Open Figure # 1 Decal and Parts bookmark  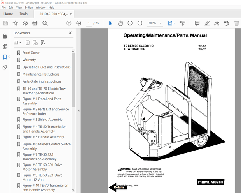tap(42, 101)
